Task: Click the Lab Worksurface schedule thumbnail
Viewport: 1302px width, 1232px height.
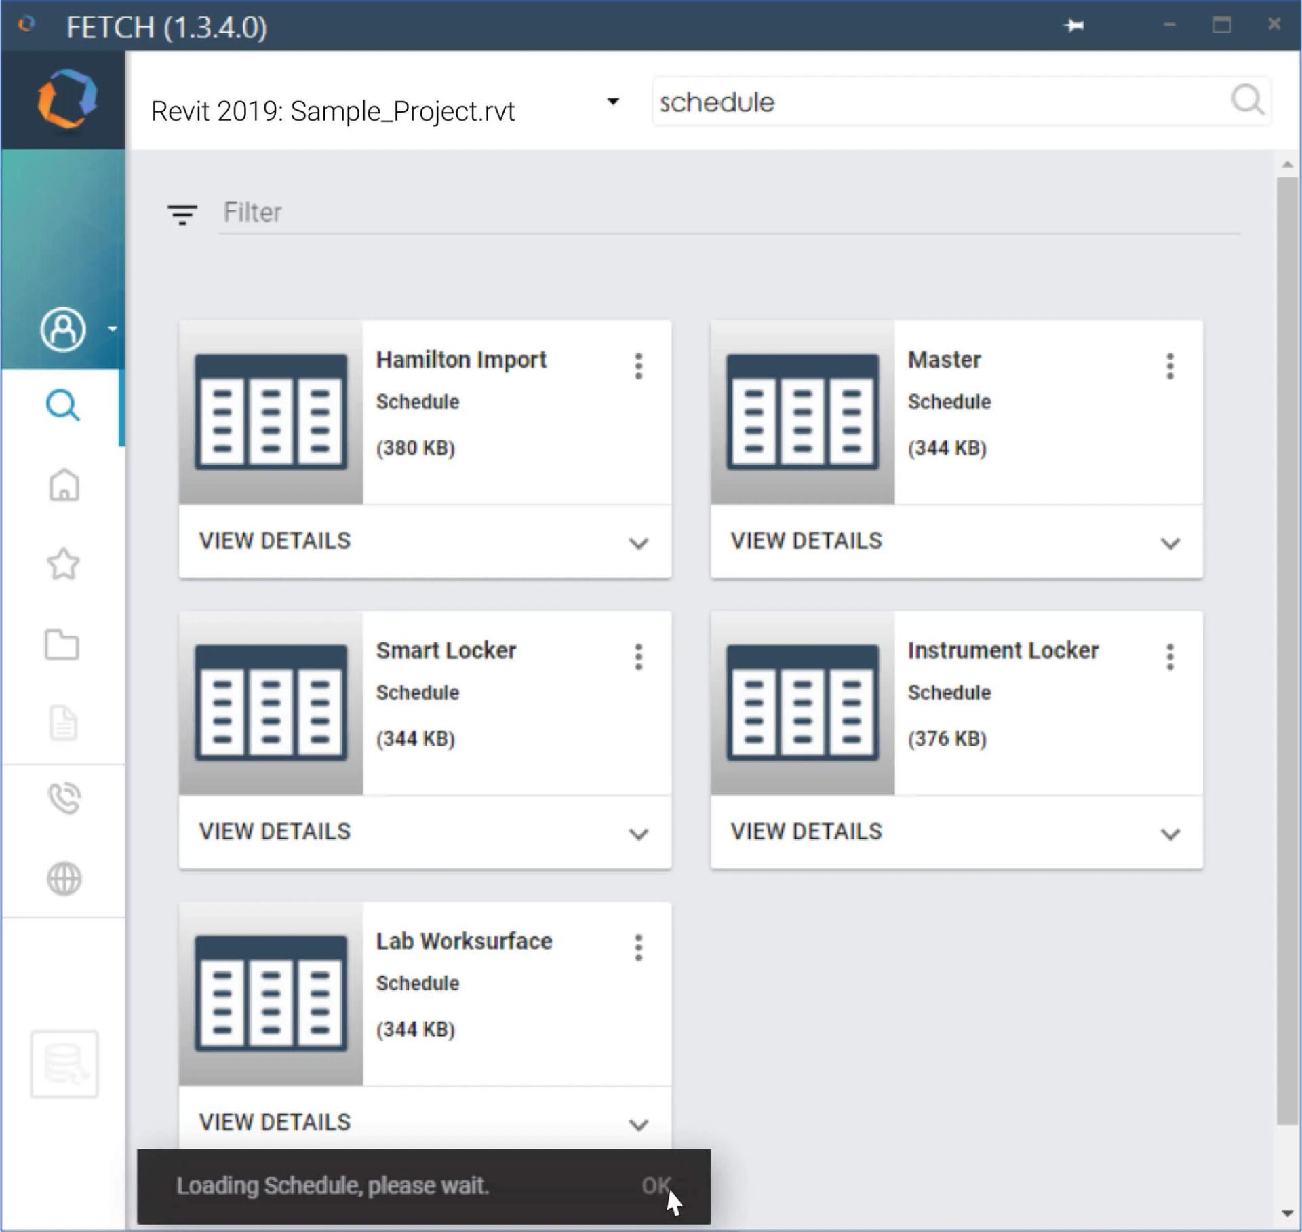Action: 271,993
